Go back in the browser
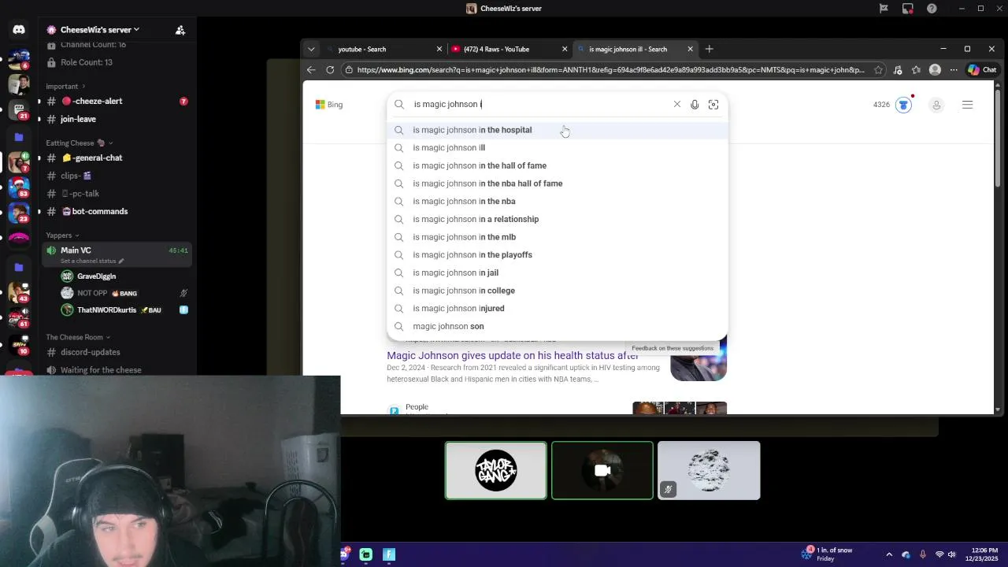This screenshot has width=1008, height=567. tap(311, 70)
